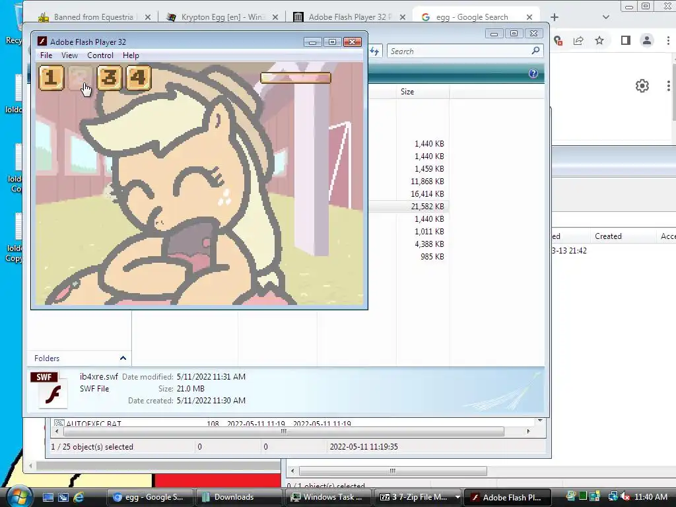Close the Krypton Egg tab

275,17
